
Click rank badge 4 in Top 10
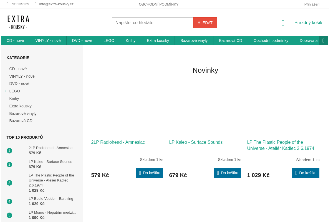pos(9,201)
